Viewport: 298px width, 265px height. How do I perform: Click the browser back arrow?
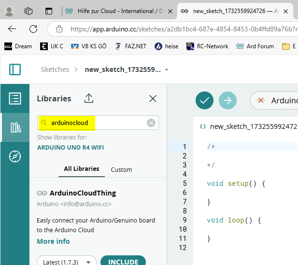pyautogui.click(x=12, y=29)
